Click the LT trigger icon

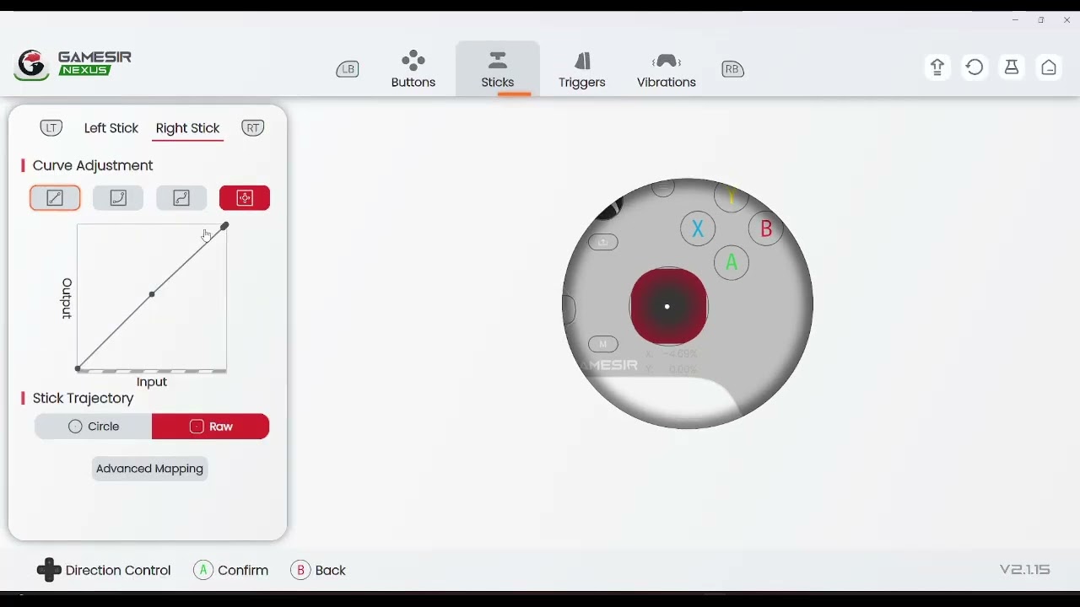coord(51,128)
